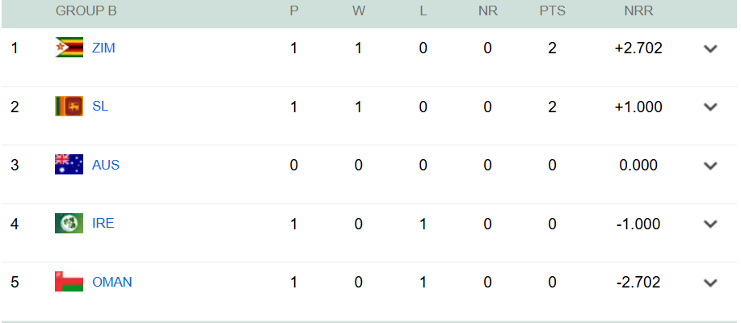Click the Sri Lanka flag icon
The height and width of the screenshot is (323, 741).
pos(69,106)
